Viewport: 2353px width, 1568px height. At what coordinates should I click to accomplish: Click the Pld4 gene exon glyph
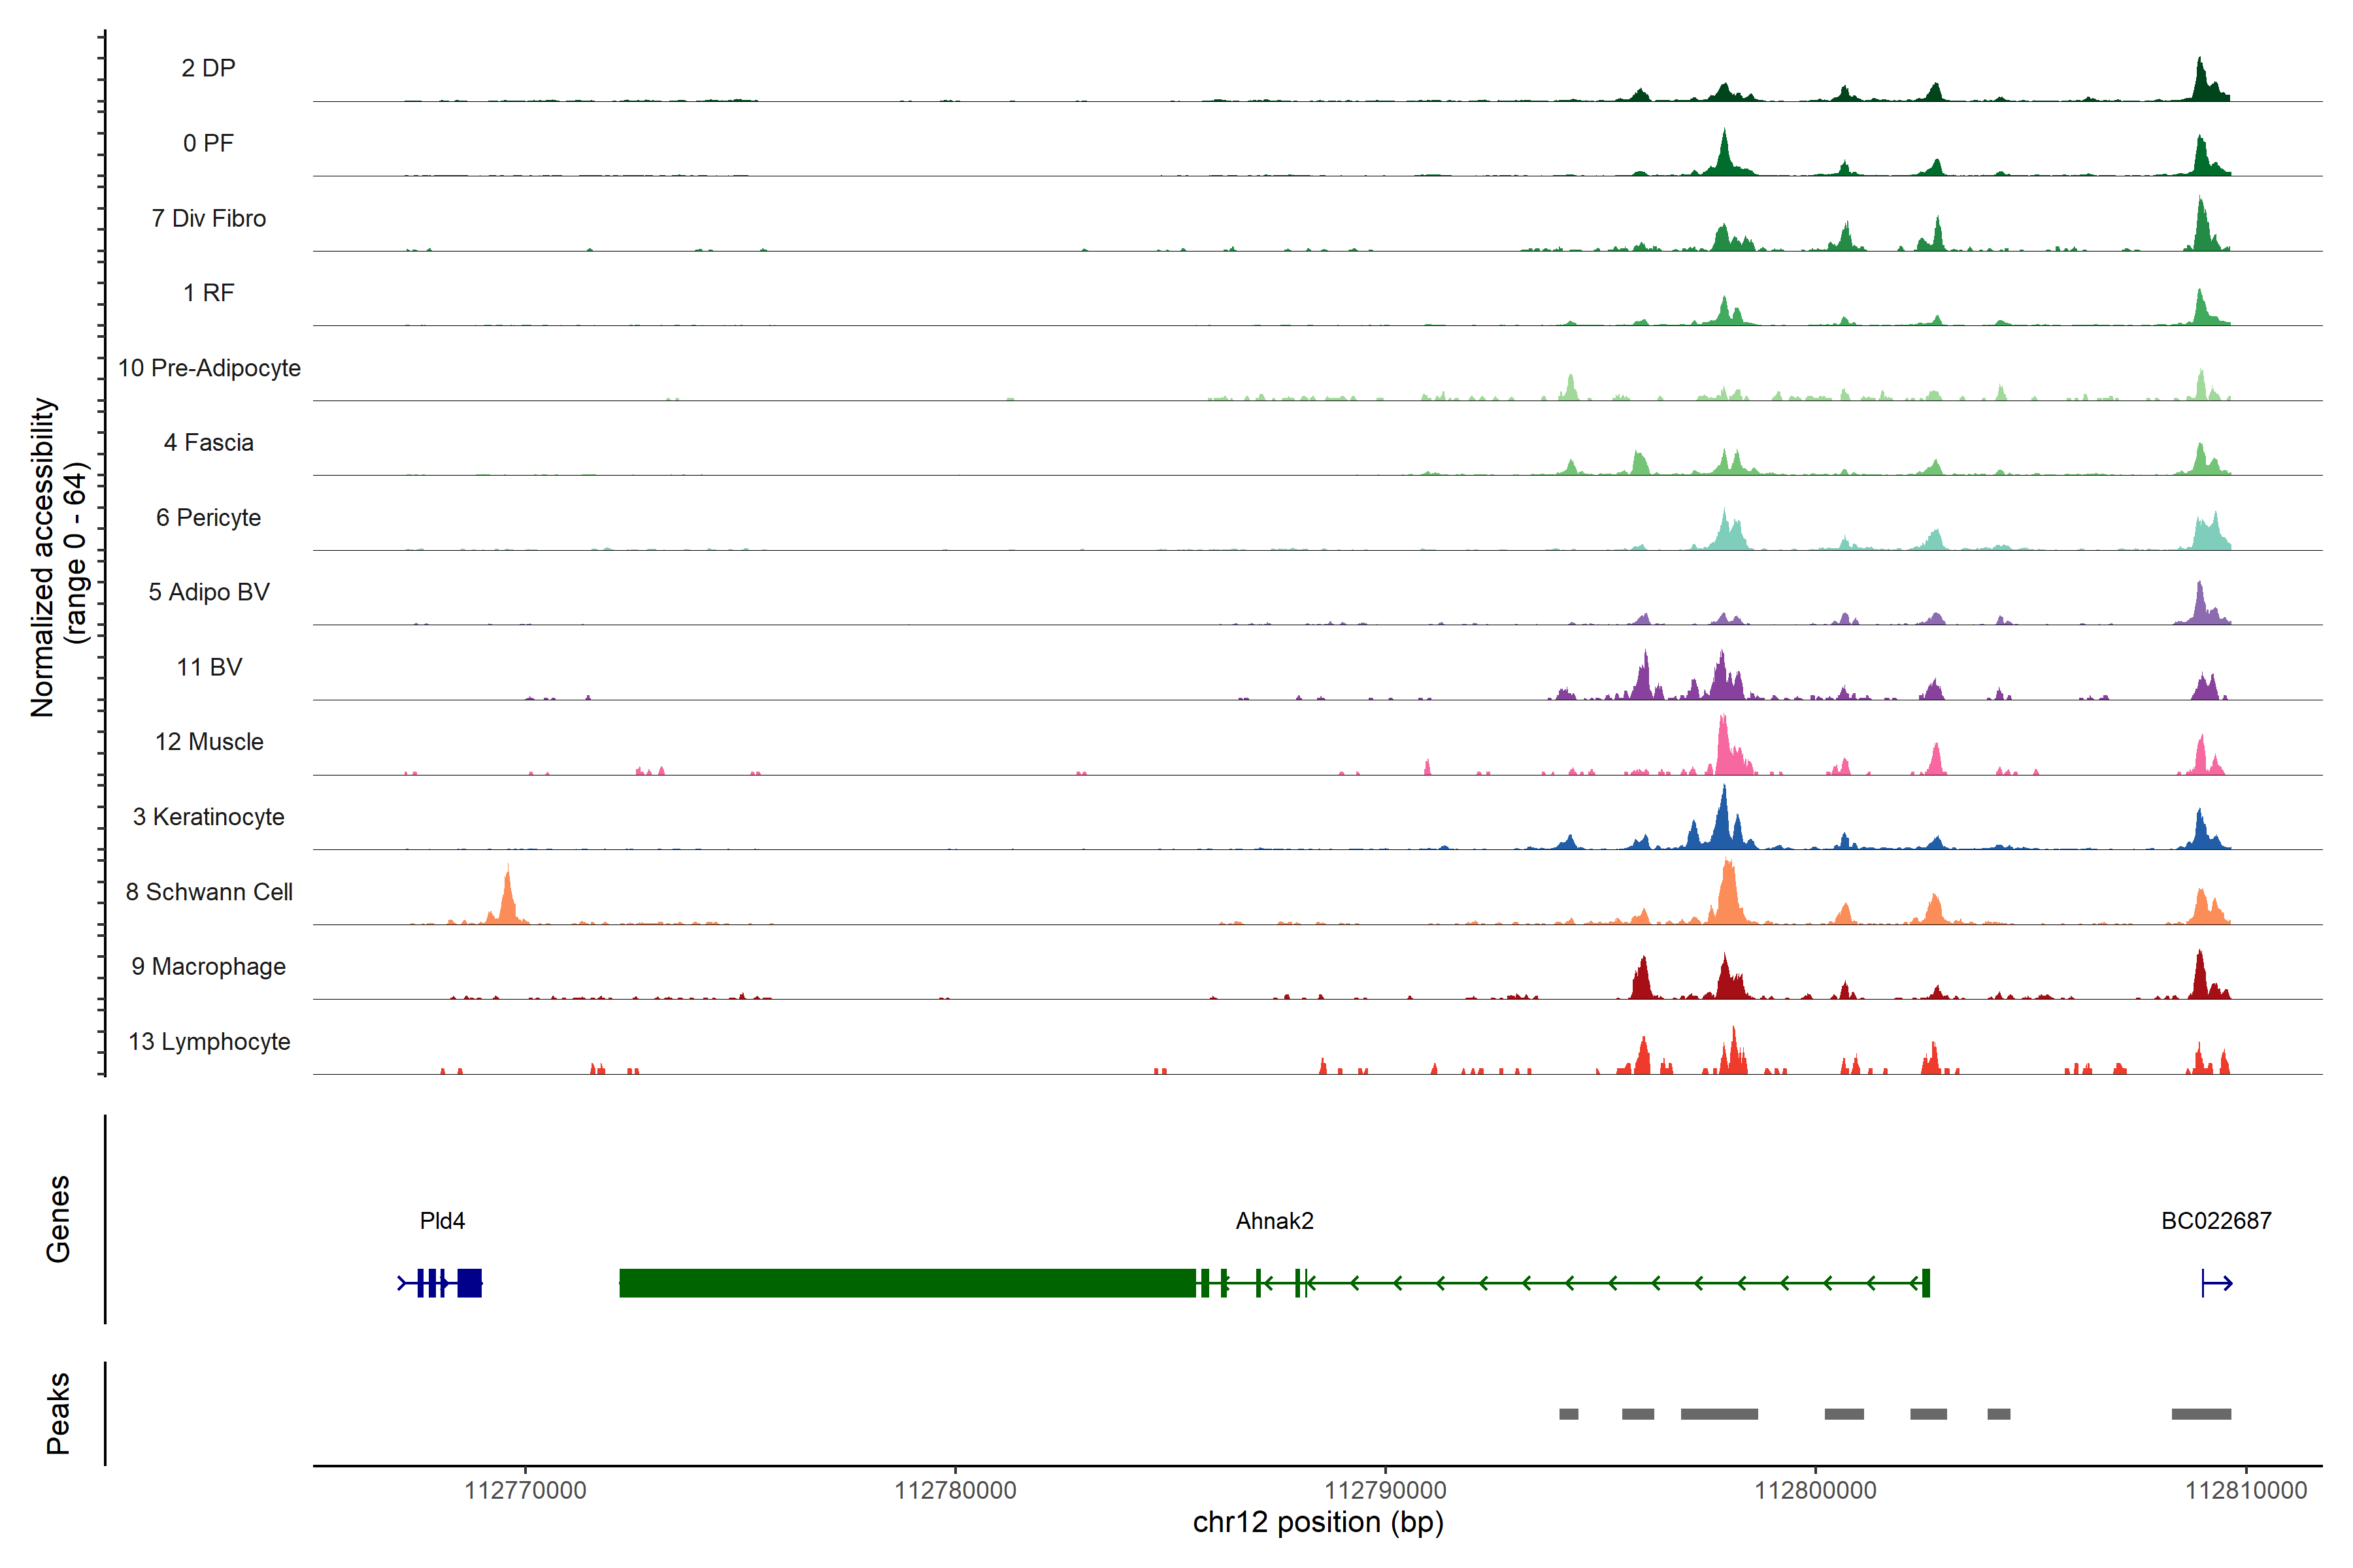(469, 1283)
